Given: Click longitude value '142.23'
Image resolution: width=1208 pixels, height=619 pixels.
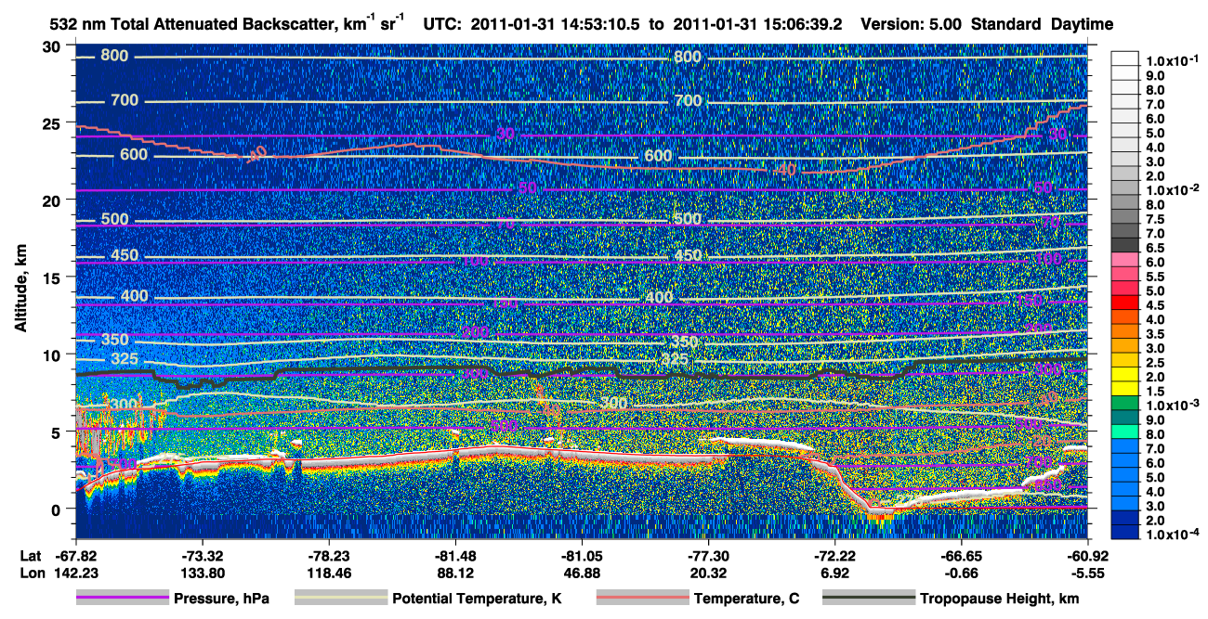Looking at the screenshot, I should (75, 573).
